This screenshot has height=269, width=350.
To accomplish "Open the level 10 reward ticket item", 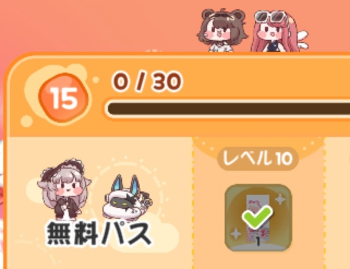I will click(258, 218).
